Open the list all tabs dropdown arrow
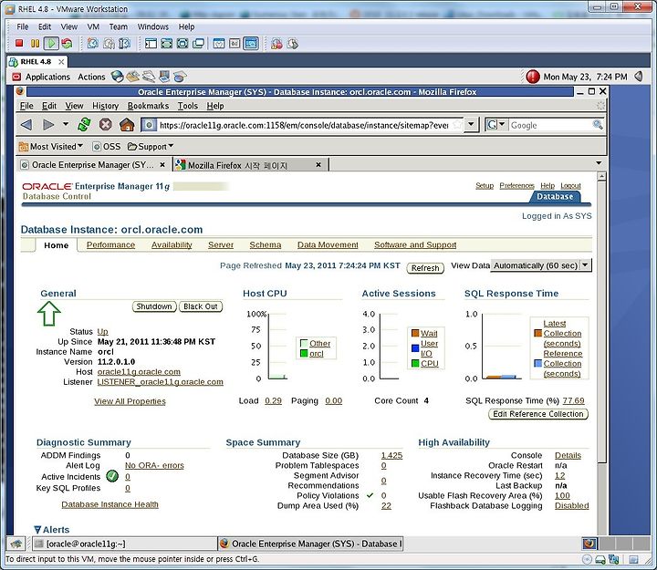Image resolution: width=657 pixels, height=570 pixels. coord(599,163)
